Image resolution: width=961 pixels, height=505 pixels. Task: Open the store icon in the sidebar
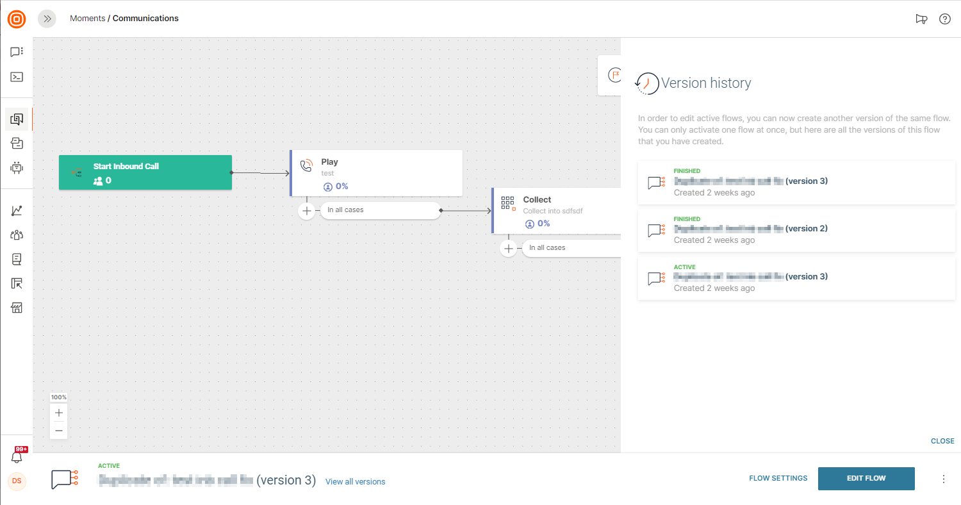tap(17, 308)
